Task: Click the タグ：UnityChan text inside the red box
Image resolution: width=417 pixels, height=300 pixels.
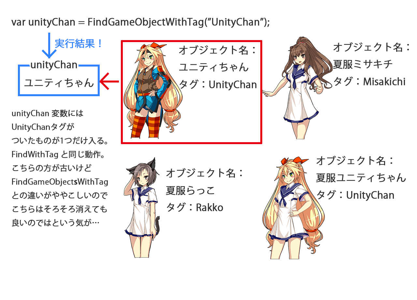Action: point(218,85)
